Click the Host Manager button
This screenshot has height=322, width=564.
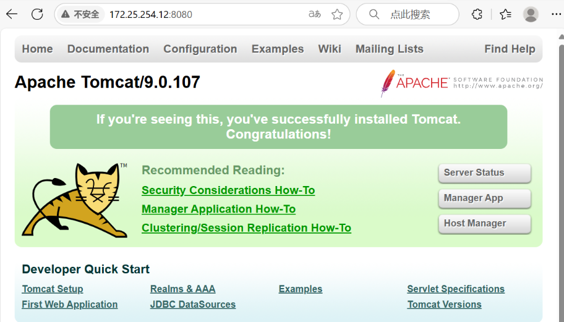(x=484, y=224)
